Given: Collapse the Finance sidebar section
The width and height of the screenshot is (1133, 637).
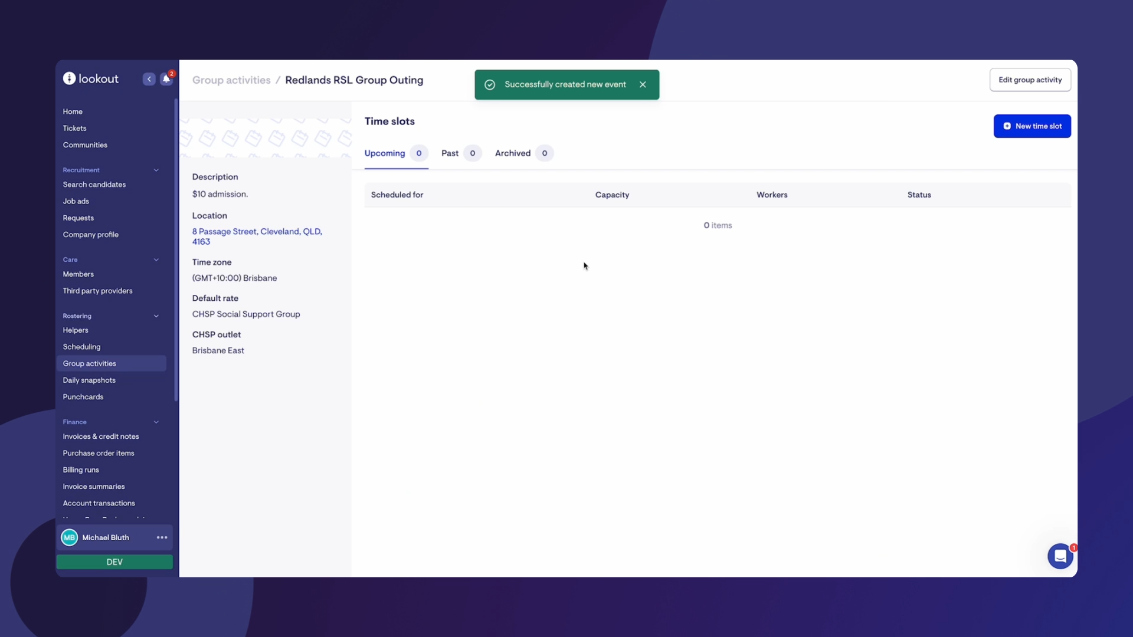Looking at the screenshot, I should (x=156, y=422).
